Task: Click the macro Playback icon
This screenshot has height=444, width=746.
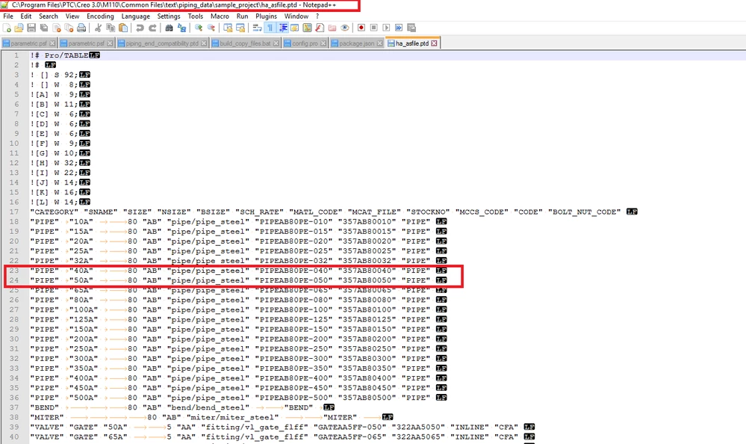Action: click(386, 28)
